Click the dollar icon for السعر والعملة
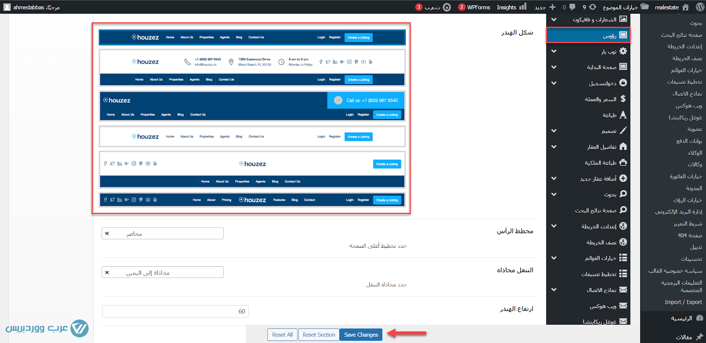Image resolution: width=706 pixels, height=343 pixels. coord(623,99)
